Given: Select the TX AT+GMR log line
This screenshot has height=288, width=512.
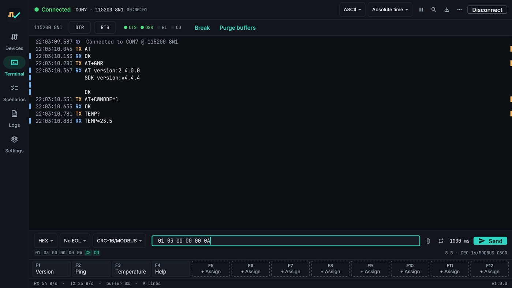Looking at the screenshot, I should (x=270, y=63).
